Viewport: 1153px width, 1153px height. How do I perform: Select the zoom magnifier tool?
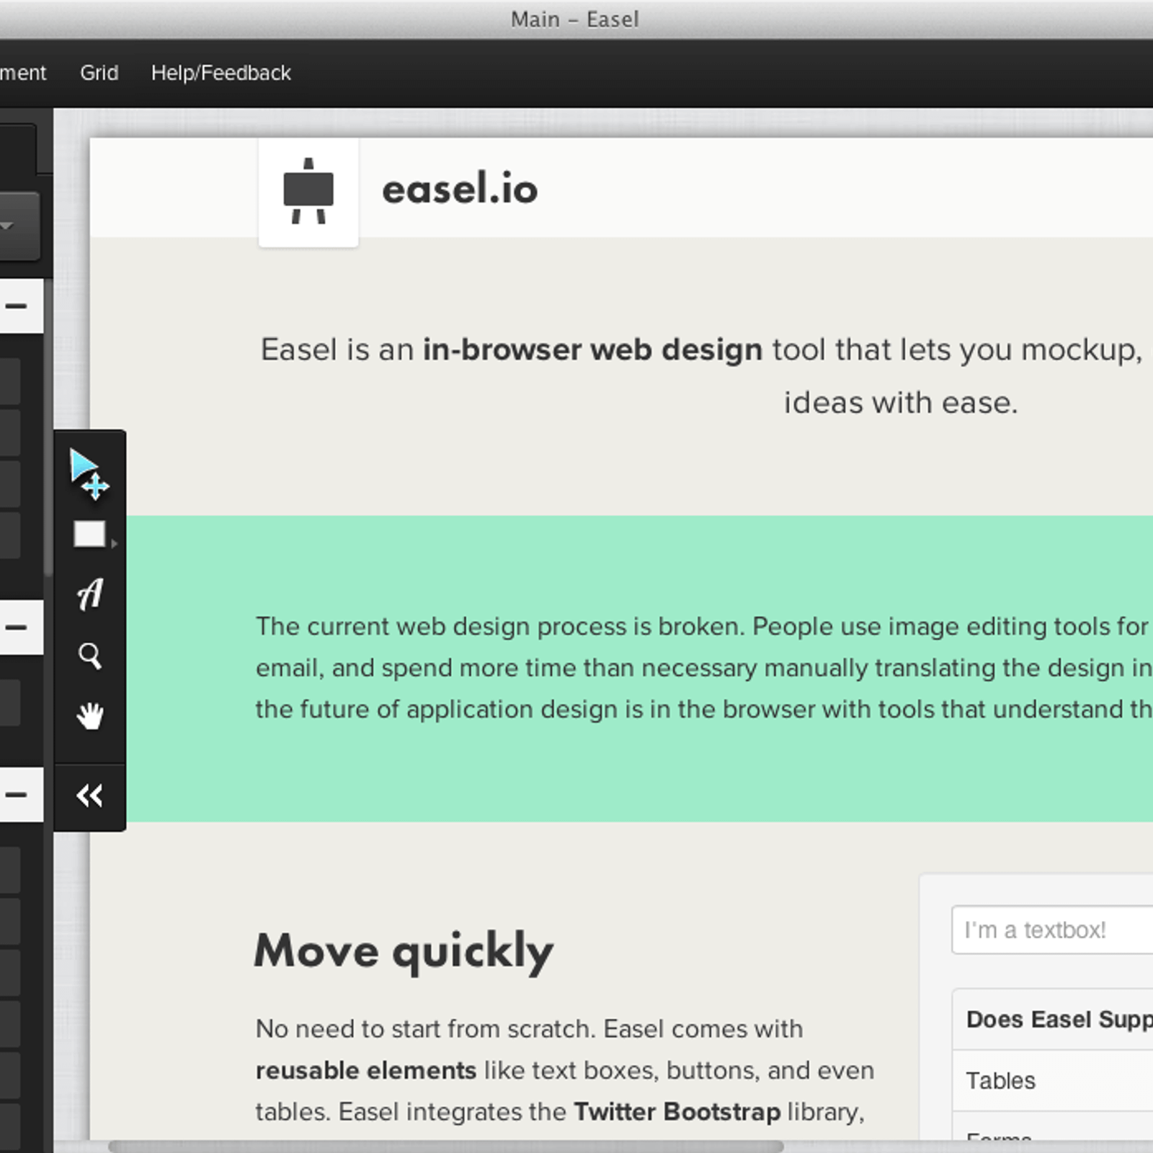[90, 656]
